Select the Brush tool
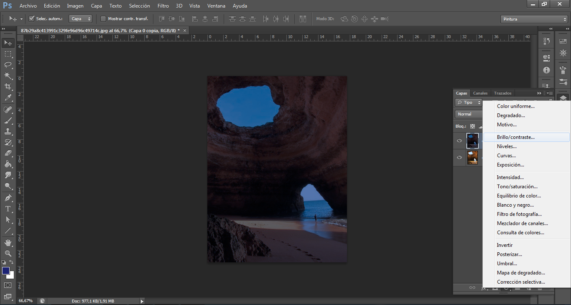571x305 pixels. coord(8,120)
